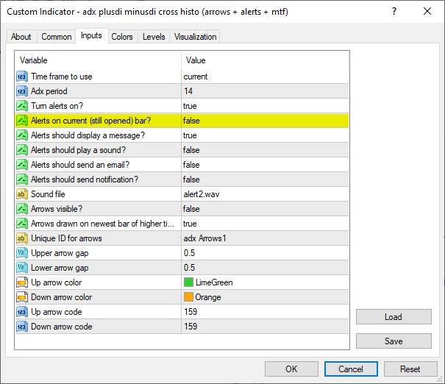Switch to the Common tab

[57, 37]
